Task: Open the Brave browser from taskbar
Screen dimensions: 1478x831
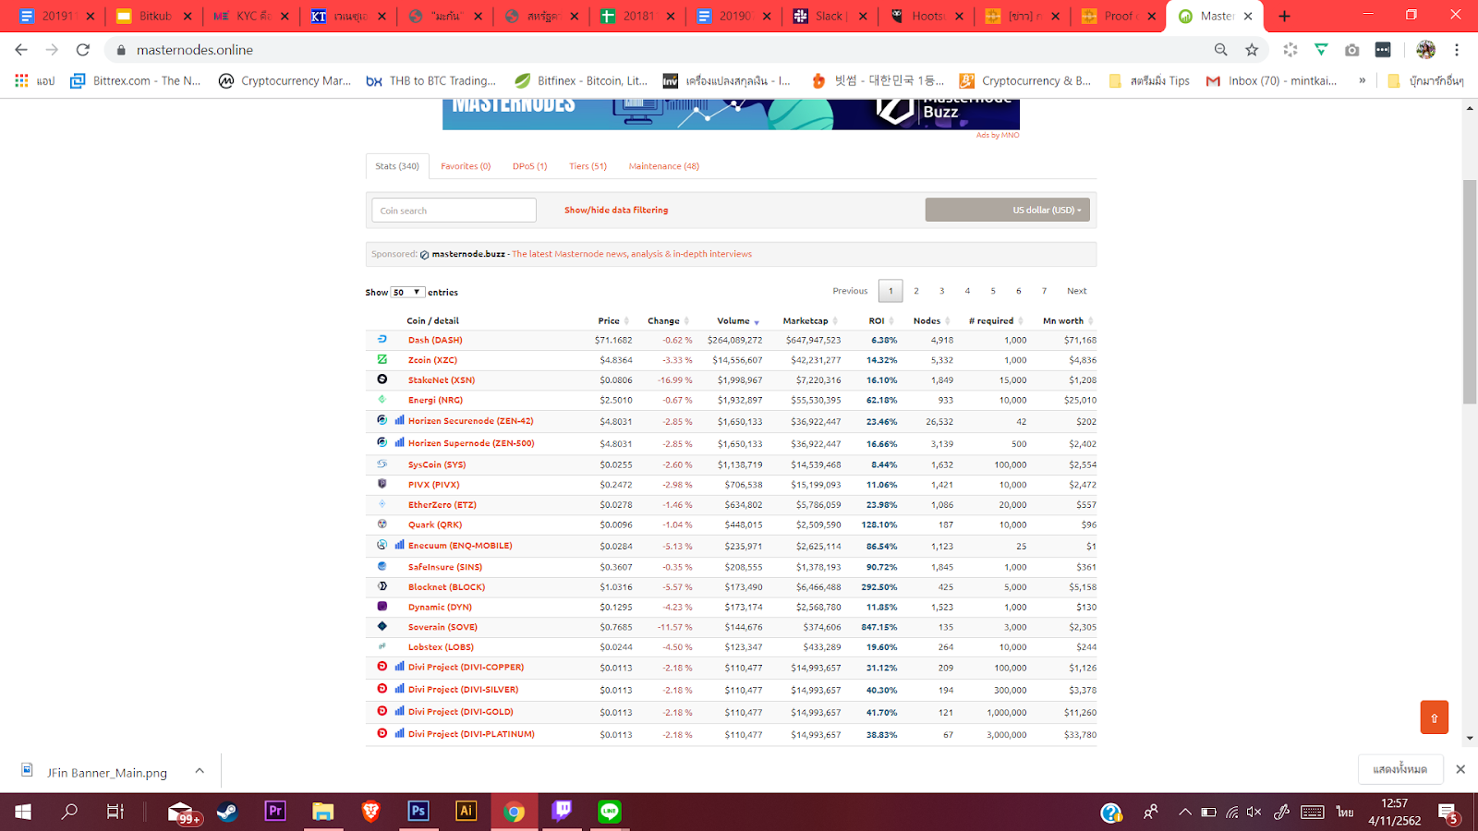Action: point(370,812)
